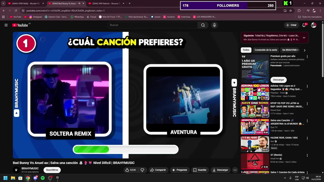324x182 pixels.
Task: Select the Todos filter chip
Action: 246,50
